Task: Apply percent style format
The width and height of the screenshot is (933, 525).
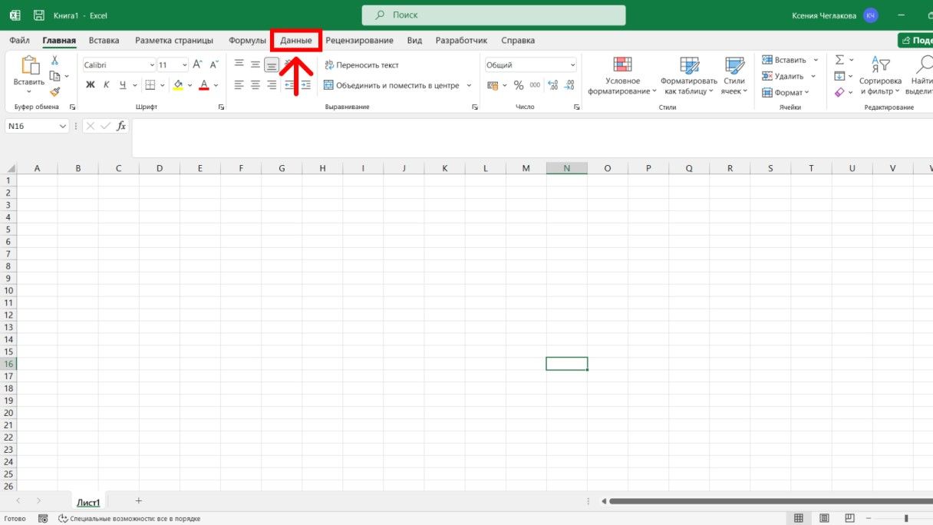Action: pos(519,85)
